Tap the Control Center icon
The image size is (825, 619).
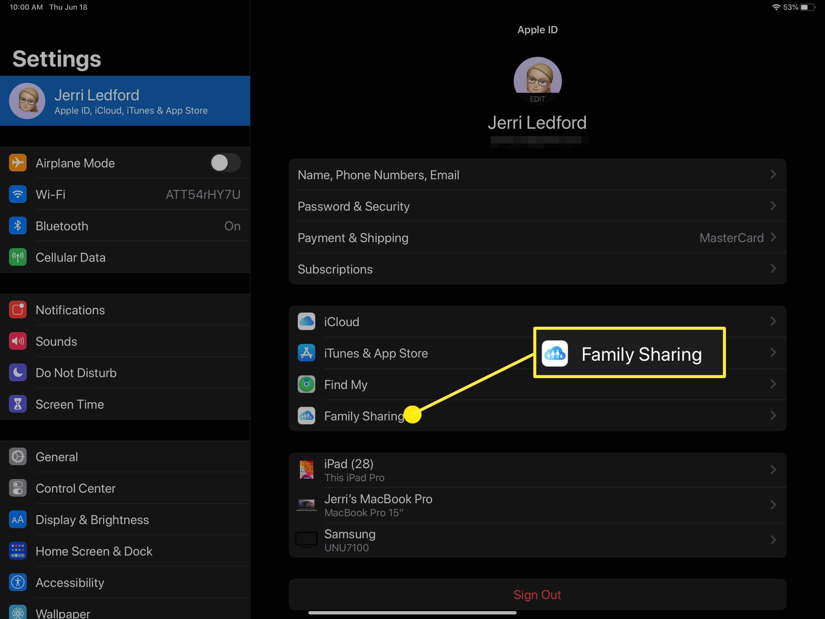pyautogui.click(x=18, y=488)
